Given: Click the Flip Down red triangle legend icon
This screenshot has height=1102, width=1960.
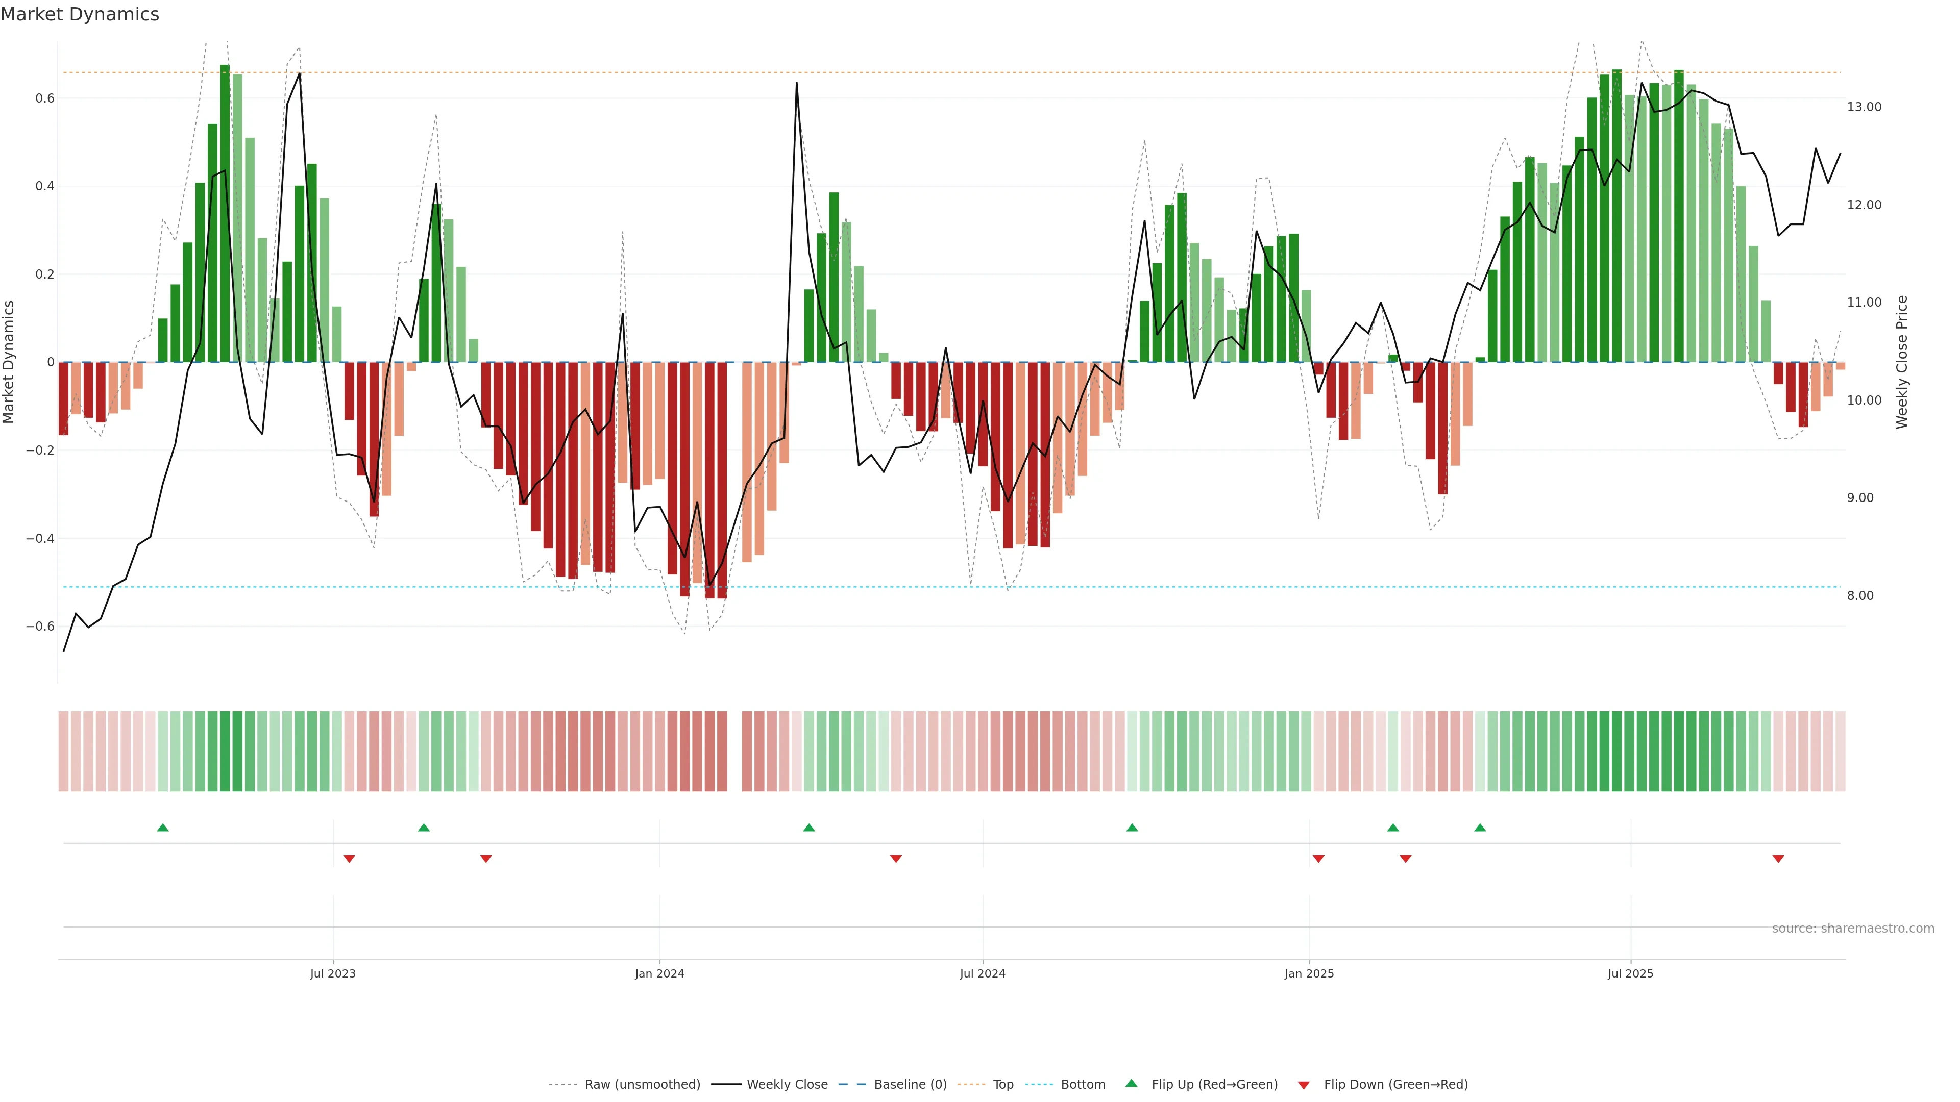Looking at the screenshot, I should [x=1304, y=1085].
